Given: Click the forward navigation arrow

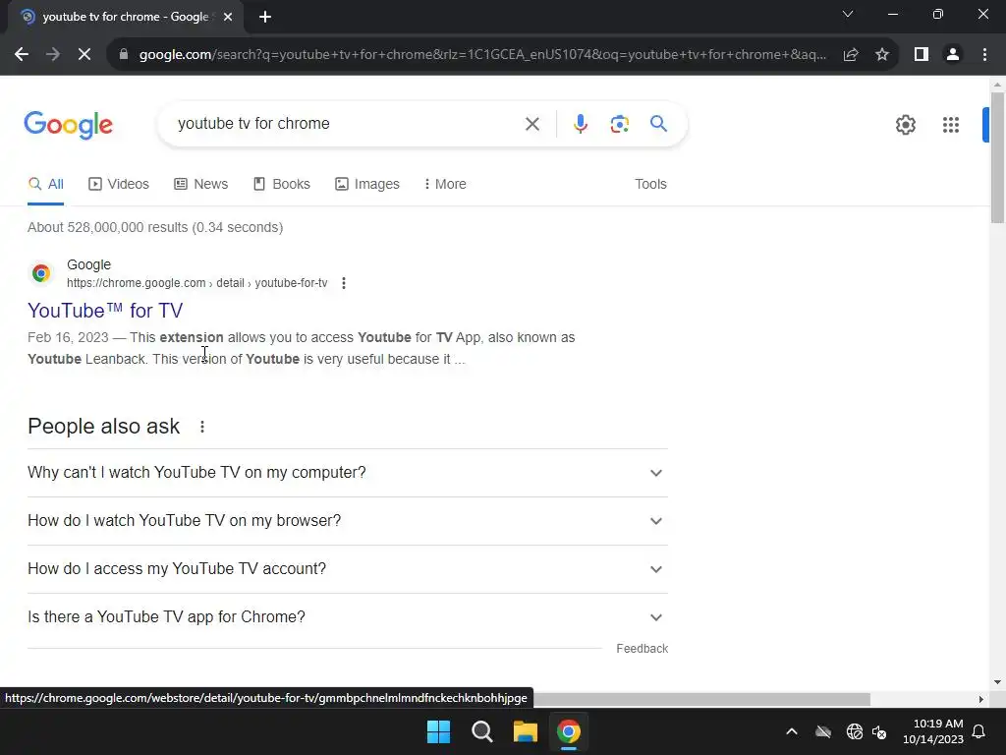Looking at the screenshot, I should click(x=53, y=55).
